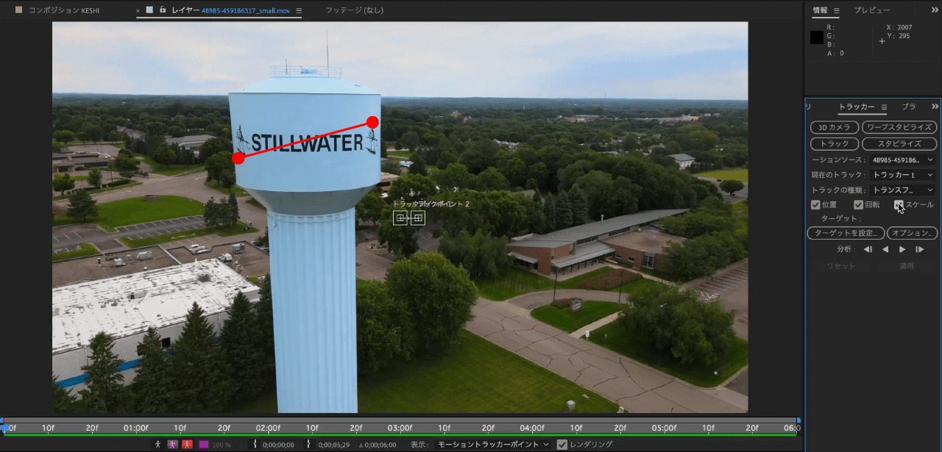Set the in point with the left brace icon
Screen dimensions: 942x452
coord(255,445)
